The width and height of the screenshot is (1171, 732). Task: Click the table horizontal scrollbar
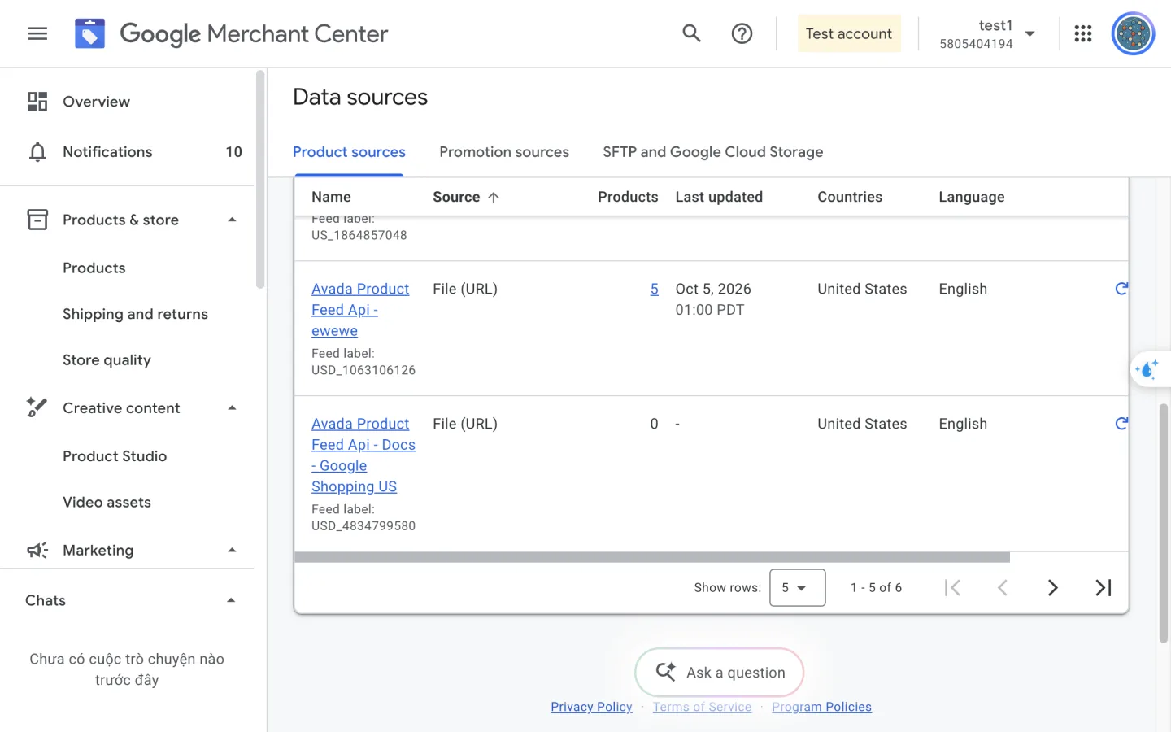652,557
